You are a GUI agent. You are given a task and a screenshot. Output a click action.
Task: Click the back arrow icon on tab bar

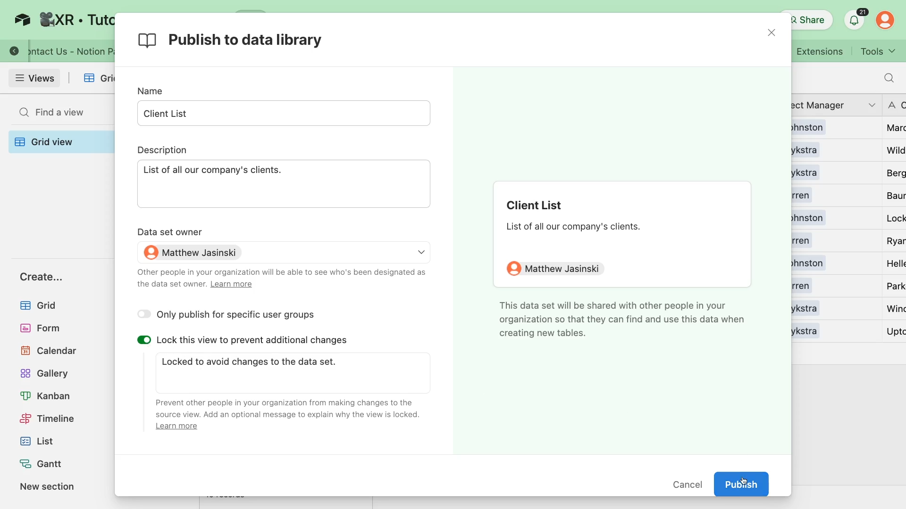point(14,51)
